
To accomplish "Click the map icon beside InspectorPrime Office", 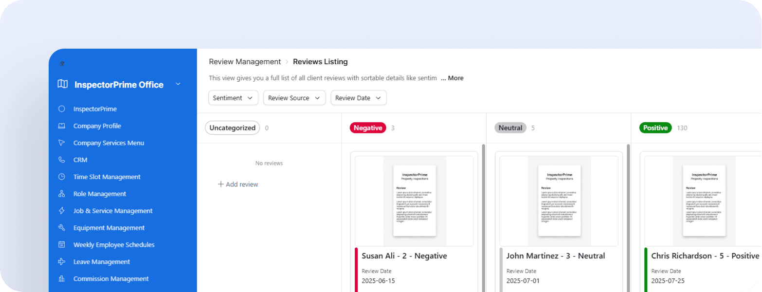I will (x=62, y=84).
